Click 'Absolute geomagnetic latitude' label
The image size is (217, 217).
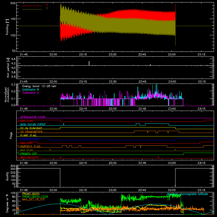(187, 194)
